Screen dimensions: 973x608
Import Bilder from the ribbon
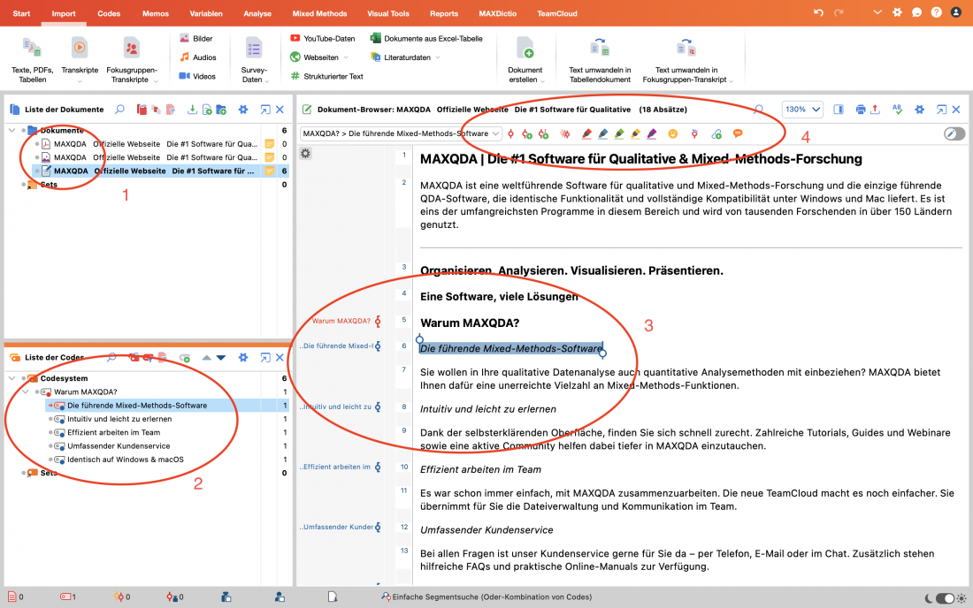pos(196,38)
